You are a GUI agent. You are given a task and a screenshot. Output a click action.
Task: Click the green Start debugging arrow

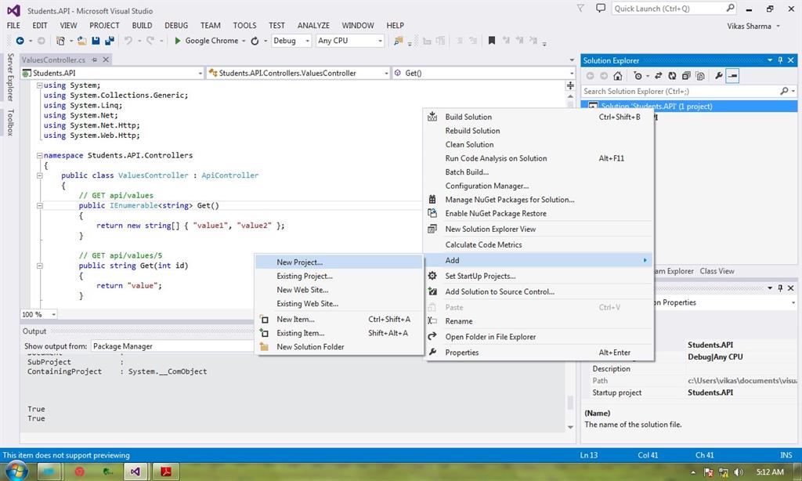(178, 41)
